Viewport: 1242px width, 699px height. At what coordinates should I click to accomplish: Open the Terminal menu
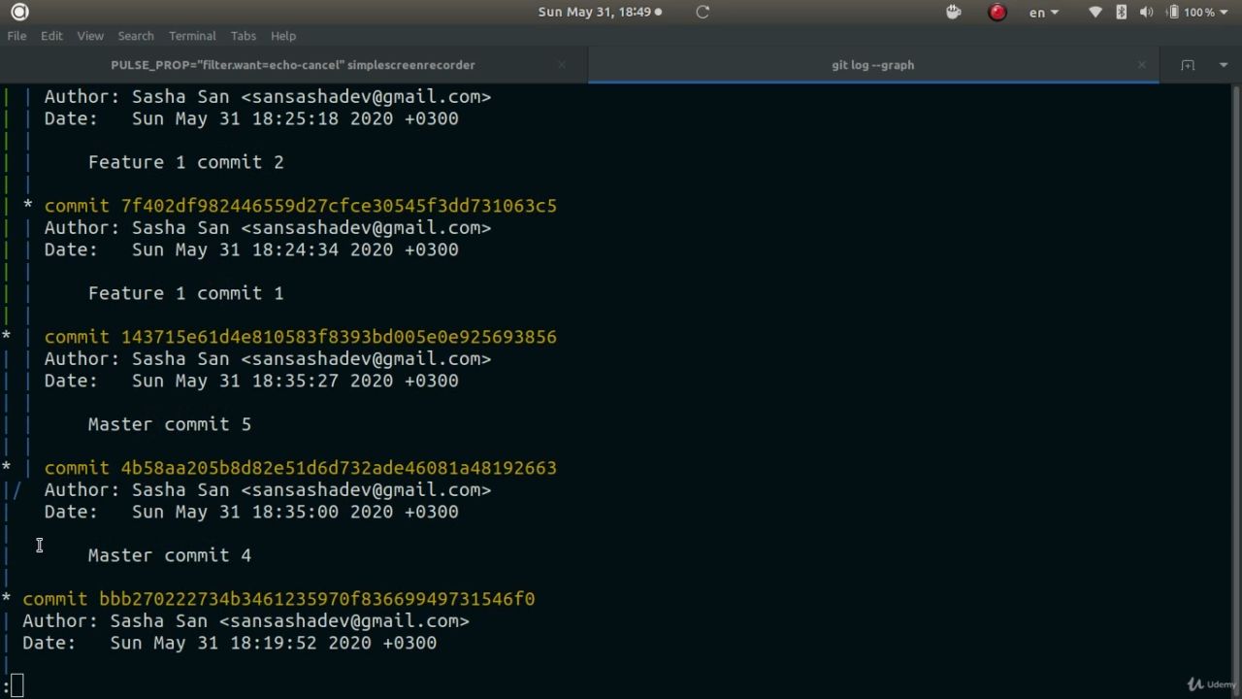(192, 36)
